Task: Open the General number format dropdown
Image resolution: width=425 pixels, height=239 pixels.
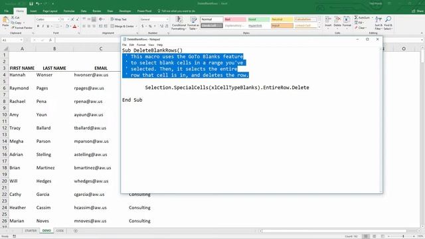Action: pyautogui.click(x=167, y=19)
